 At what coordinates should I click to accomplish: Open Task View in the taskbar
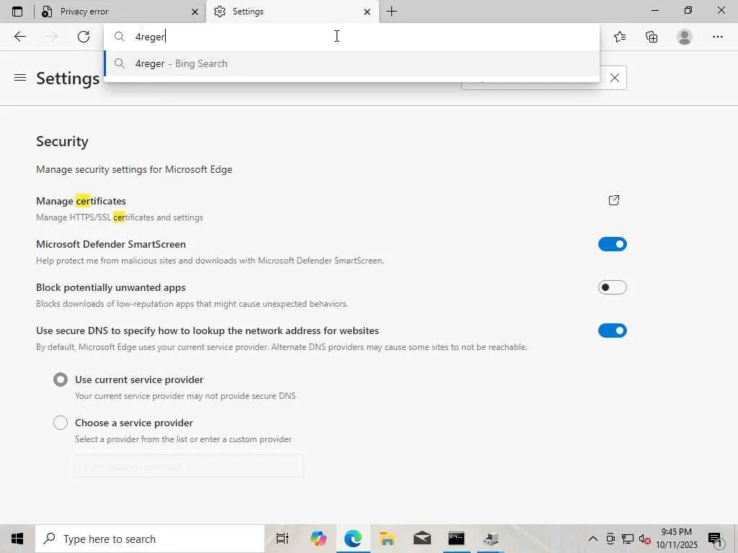point(282,539)
